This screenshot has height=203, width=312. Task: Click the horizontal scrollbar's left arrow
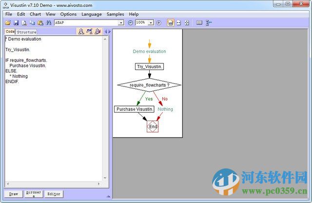point(8,184)
